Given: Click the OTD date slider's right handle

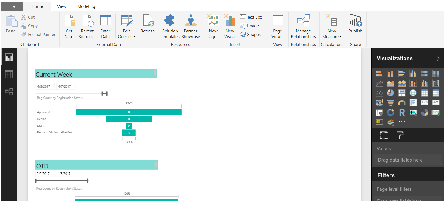Looking at the screenshot, I should [87, 180].
